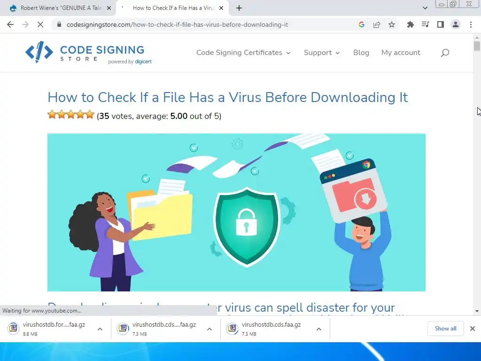Open options arrow for virushostdb.cds.faa.gz download

pos(319,329)
